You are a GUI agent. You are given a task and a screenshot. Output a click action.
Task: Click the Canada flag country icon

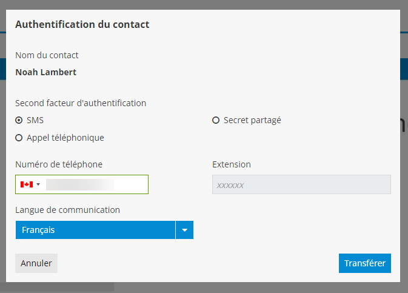click(x=26, y=184)
